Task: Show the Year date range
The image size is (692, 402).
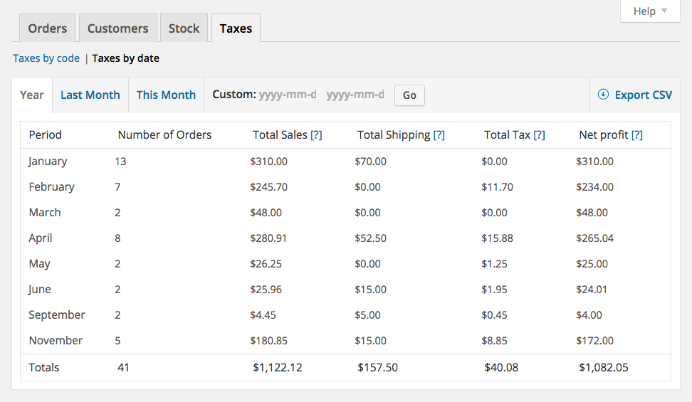Action: [32, 95]
